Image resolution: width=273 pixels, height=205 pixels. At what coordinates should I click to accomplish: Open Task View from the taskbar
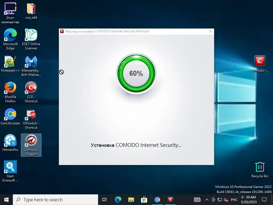click(x=105, y=200)
